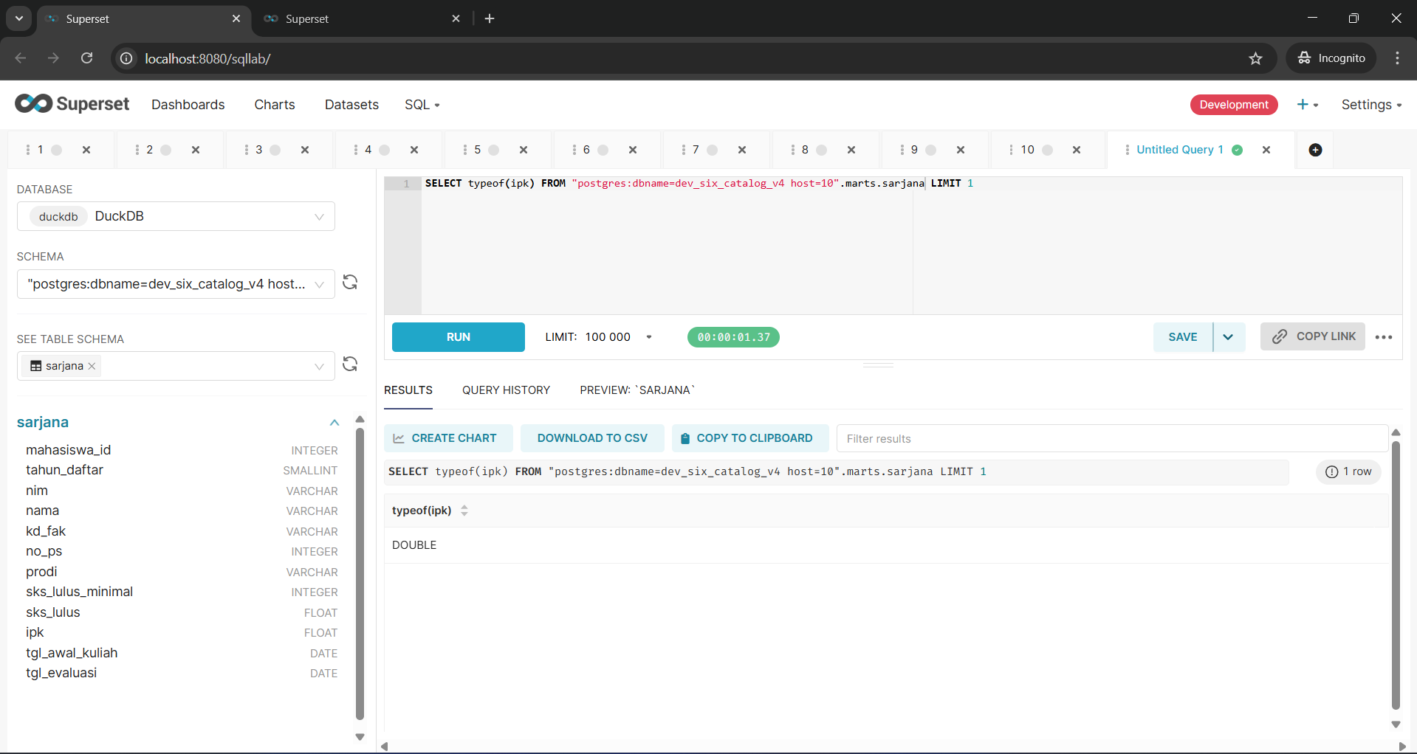The height and width of the screenshot is (754, 1417).
Task: Sort the typeof(ipk) column
Action: pyautogui.click(x=464, y=511)
